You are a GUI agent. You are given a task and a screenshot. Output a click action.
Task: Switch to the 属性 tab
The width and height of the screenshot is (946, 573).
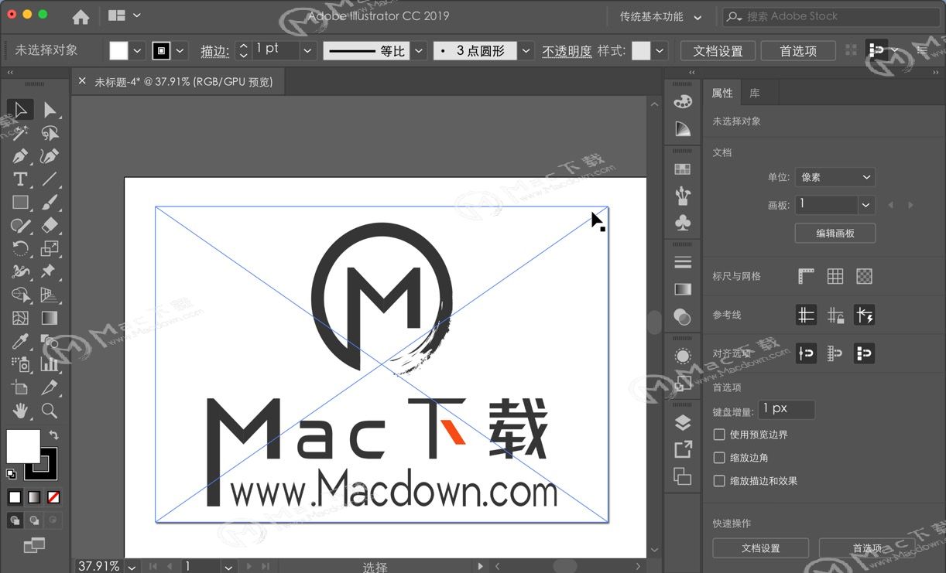click(x=722, y=93)
